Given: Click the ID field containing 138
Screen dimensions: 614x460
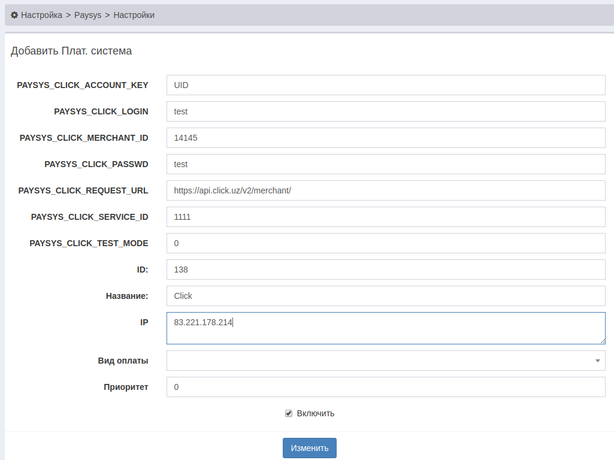Looking at the screenshot, I should (x=386, y=270).
